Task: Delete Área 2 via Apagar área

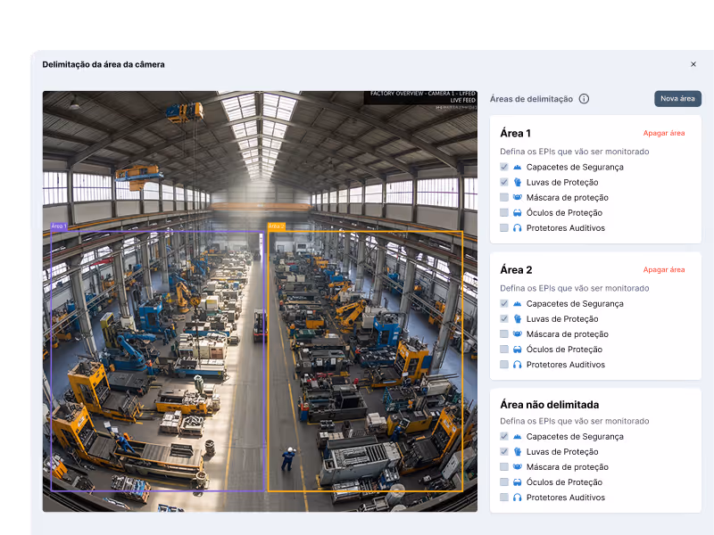Action: point(664,270)
